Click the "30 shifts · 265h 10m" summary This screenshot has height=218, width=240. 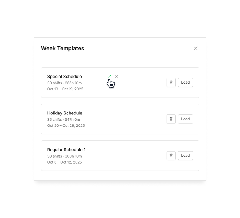(x=64, y=83)
